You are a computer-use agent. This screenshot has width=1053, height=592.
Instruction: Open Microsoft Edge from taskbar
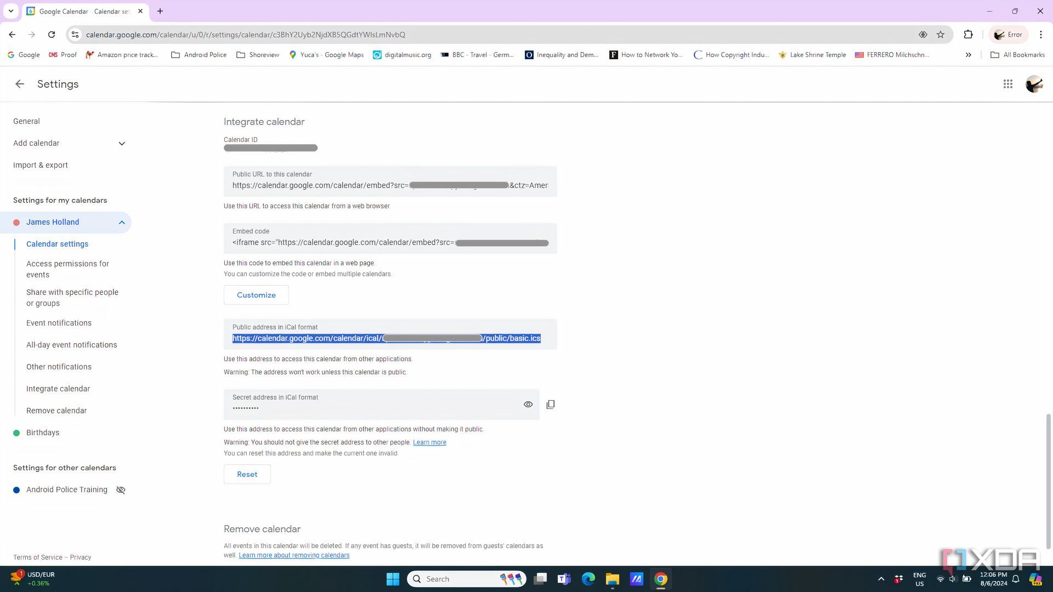tap(588, 579)
